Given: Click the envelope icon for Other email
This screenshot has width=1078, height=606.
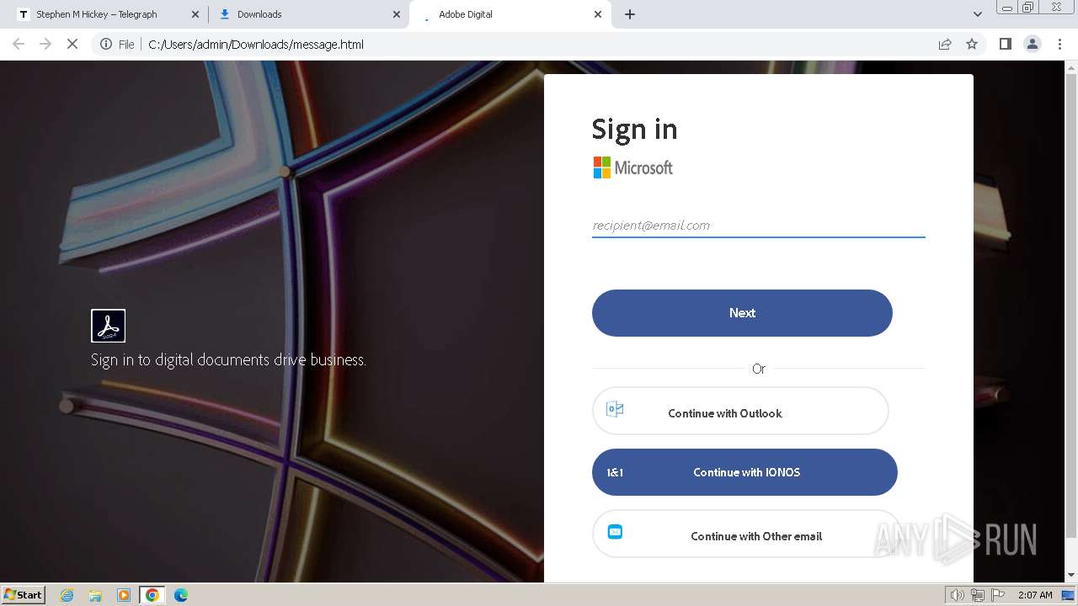Looking at the screenshot, I should tap(615, 532).
